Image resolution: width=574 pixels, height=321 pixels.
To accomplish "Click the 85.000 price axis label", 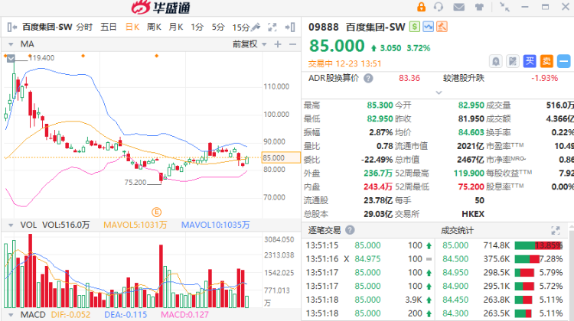I will tap(281, 157).
